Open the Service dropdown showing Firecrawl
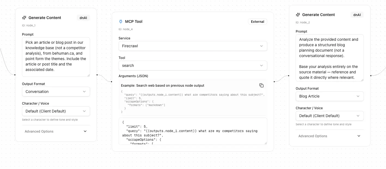Image resolution: width=386 pixels, height=169 pixels. coord(193,46)
